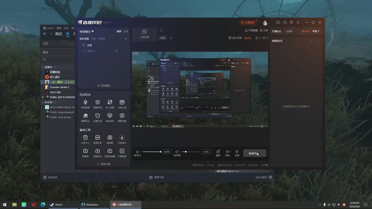Open the microphone device dropdown arrow

coord(140,152)
